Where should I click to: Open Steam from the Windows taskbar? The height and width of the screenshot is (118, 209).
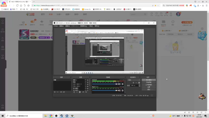coord(62,116)
